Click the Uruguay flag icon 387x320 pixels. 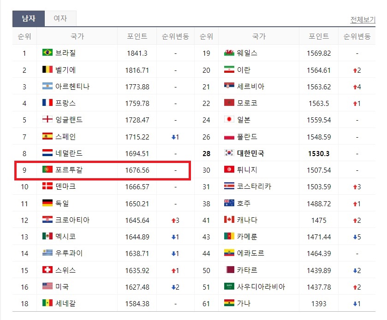(x=48, y=253)
